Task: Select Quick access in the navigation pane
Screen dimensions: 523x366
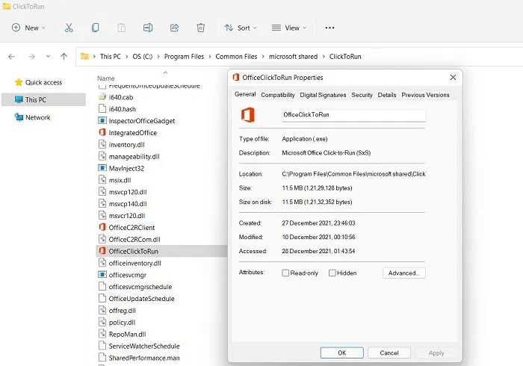Action: coord(43,82)
